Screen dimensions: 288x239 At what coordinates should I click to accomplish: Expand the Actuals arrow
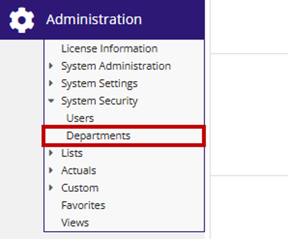[x=51, y=170]
